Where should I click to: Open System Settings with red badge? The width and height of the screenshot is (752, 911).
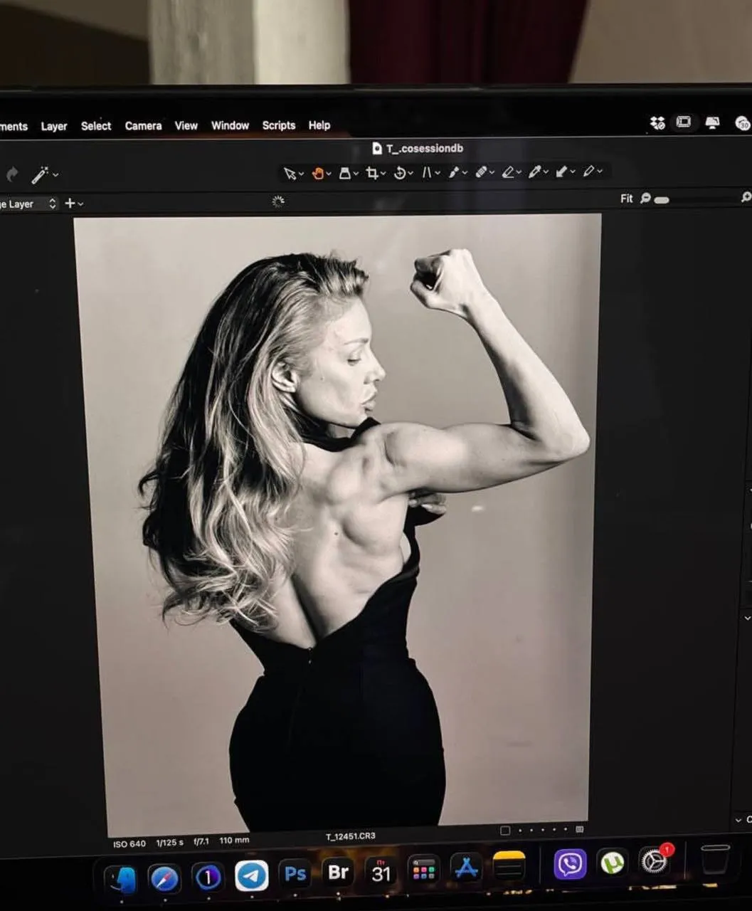pyautogui.click(x=655, y=861)
